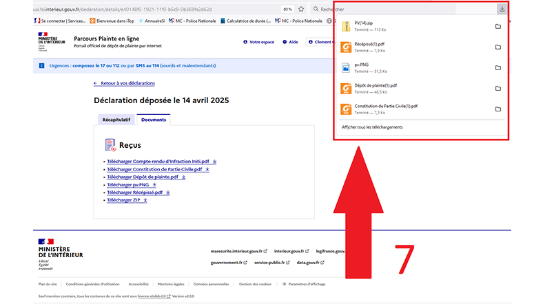Screen dimensions: 545x306
Task: Open first 'MC - Police Nationale' bookmark
Action: pyautogui.click(x=192, y=21)
